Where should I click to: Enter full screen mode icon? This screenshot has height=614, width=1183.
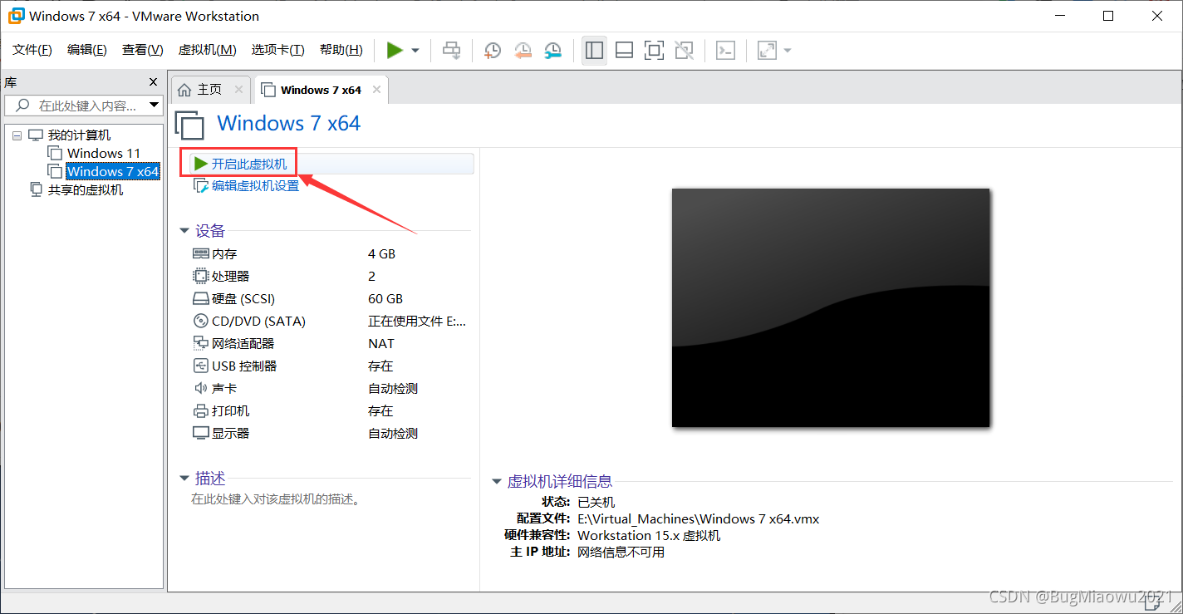click(x=654, y=51)
